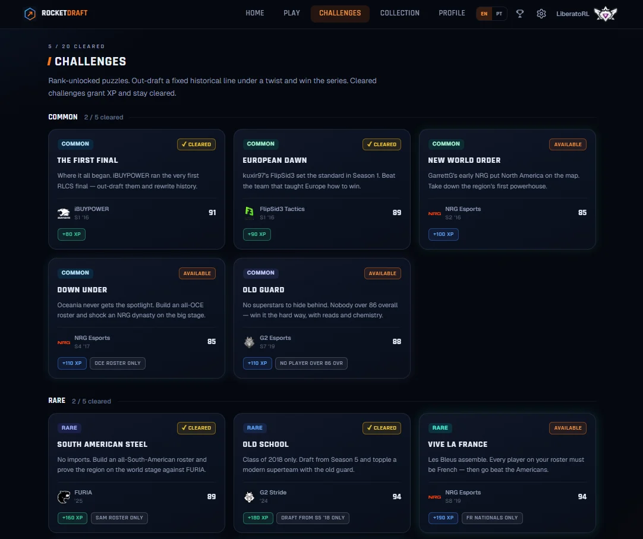Click the +110 XP tag on Old Guard
This screenshot has width=643, height=539.
coord(257,363)
